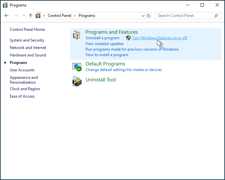Go to Clock and Region
This screenshot has width=225, height=180.
tap(25, 89)
